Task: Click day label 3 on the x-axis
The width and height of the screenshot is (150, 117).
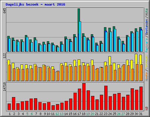Action: (x=18, y=114)
